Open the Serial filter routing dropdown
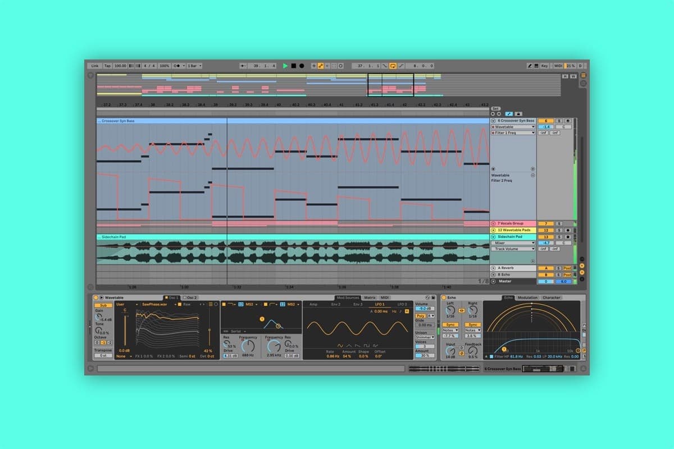Image resolution: width=674 pixels, height=449 pixels. pos(239,331)
